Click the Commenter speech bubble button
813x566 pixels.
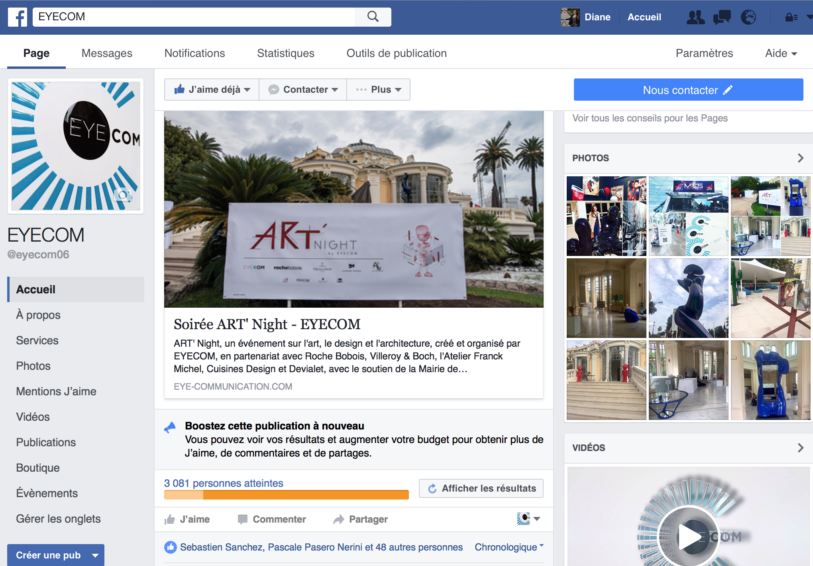pos(272,519)
